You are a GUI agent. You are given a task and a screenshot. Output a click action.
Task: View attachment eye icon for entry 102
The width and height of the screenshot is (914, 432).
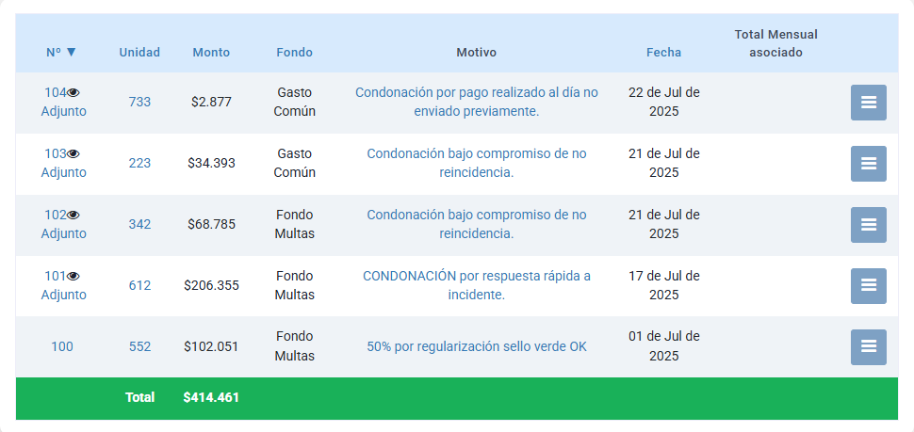click(x=73, y=215)
